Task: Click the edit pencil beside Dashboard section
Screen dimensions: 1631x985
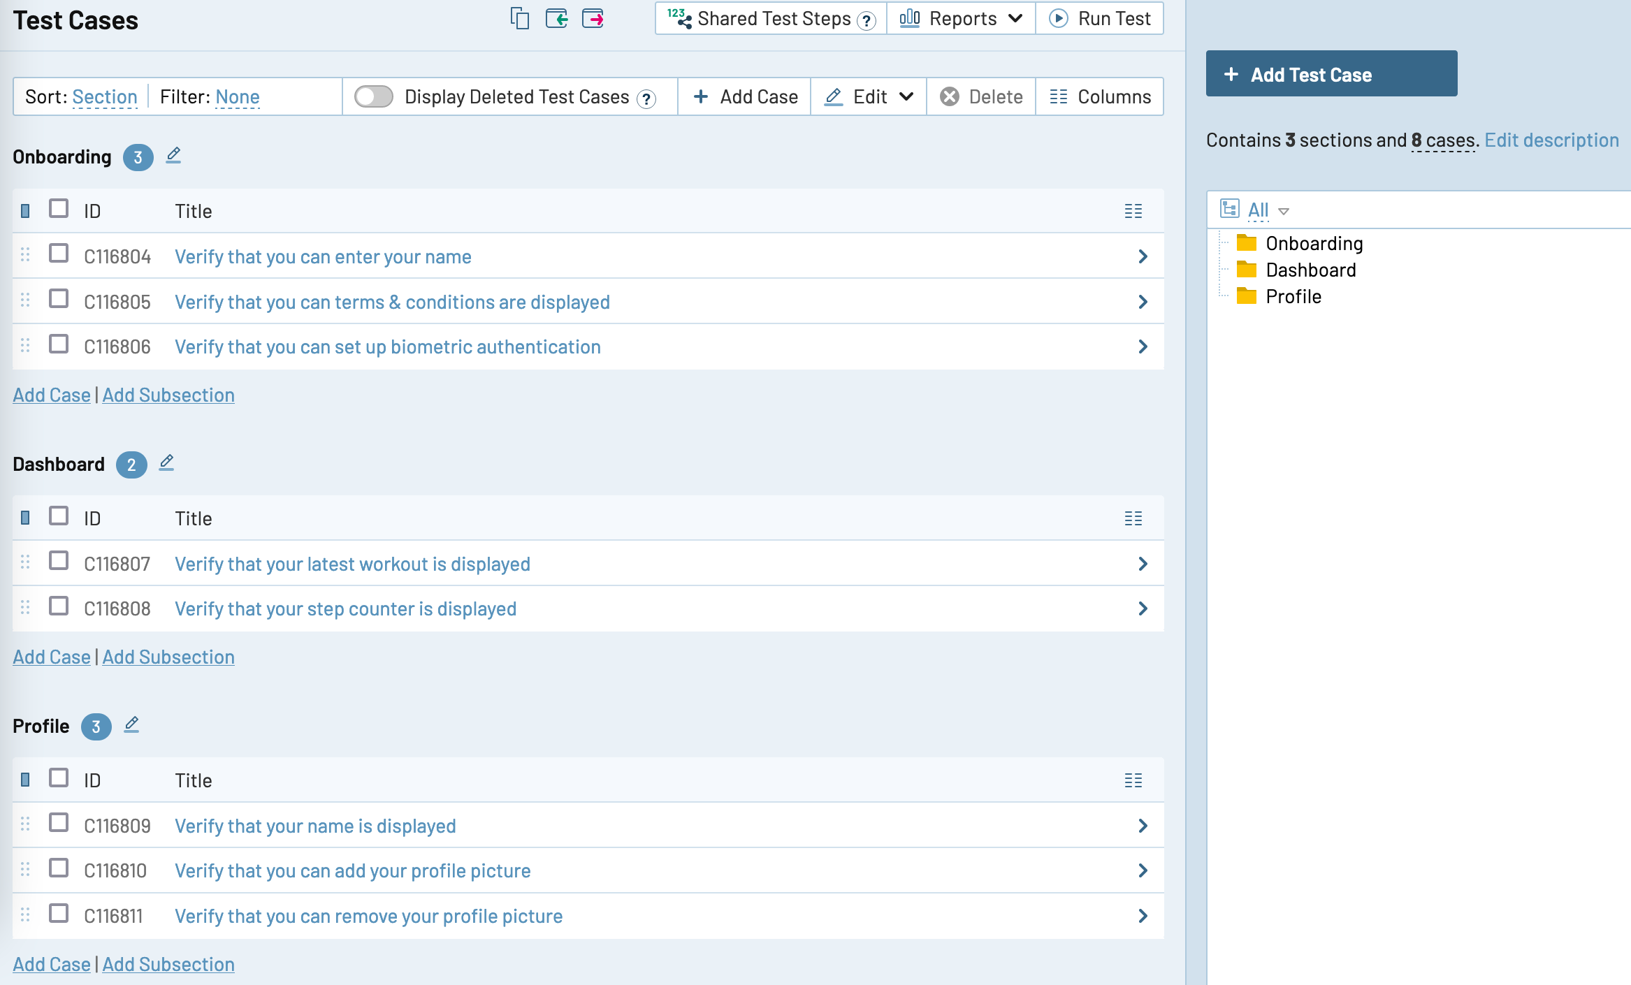Action: pos(166,462)
